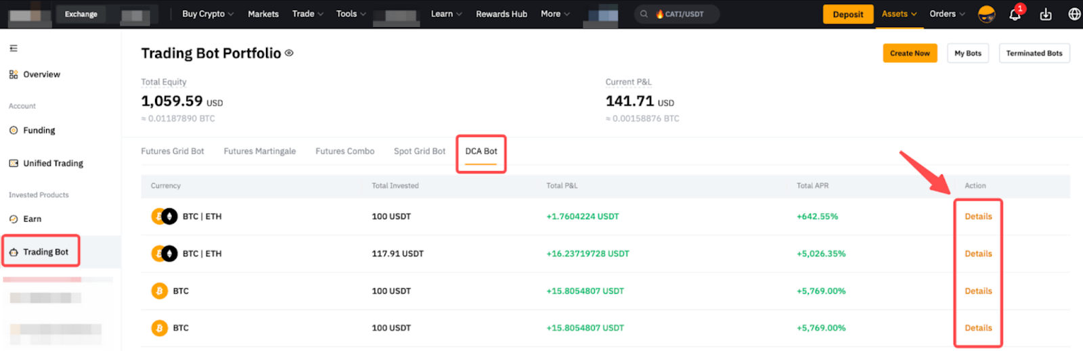Expand the Buy Crypto dropdown
Viewport: 1083px width, 351px height.
[x=207, y=14]
